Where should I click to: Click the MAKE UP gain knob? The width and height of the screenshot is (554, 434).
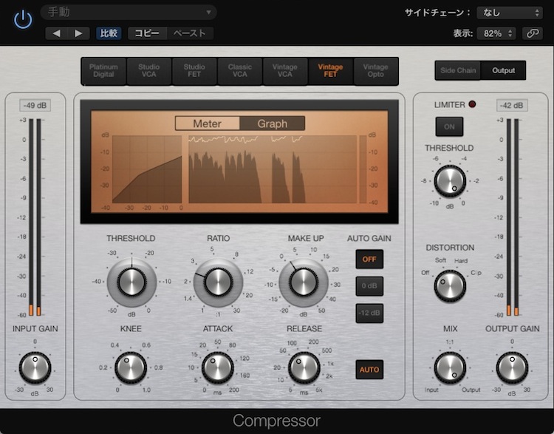click(304, 282)
